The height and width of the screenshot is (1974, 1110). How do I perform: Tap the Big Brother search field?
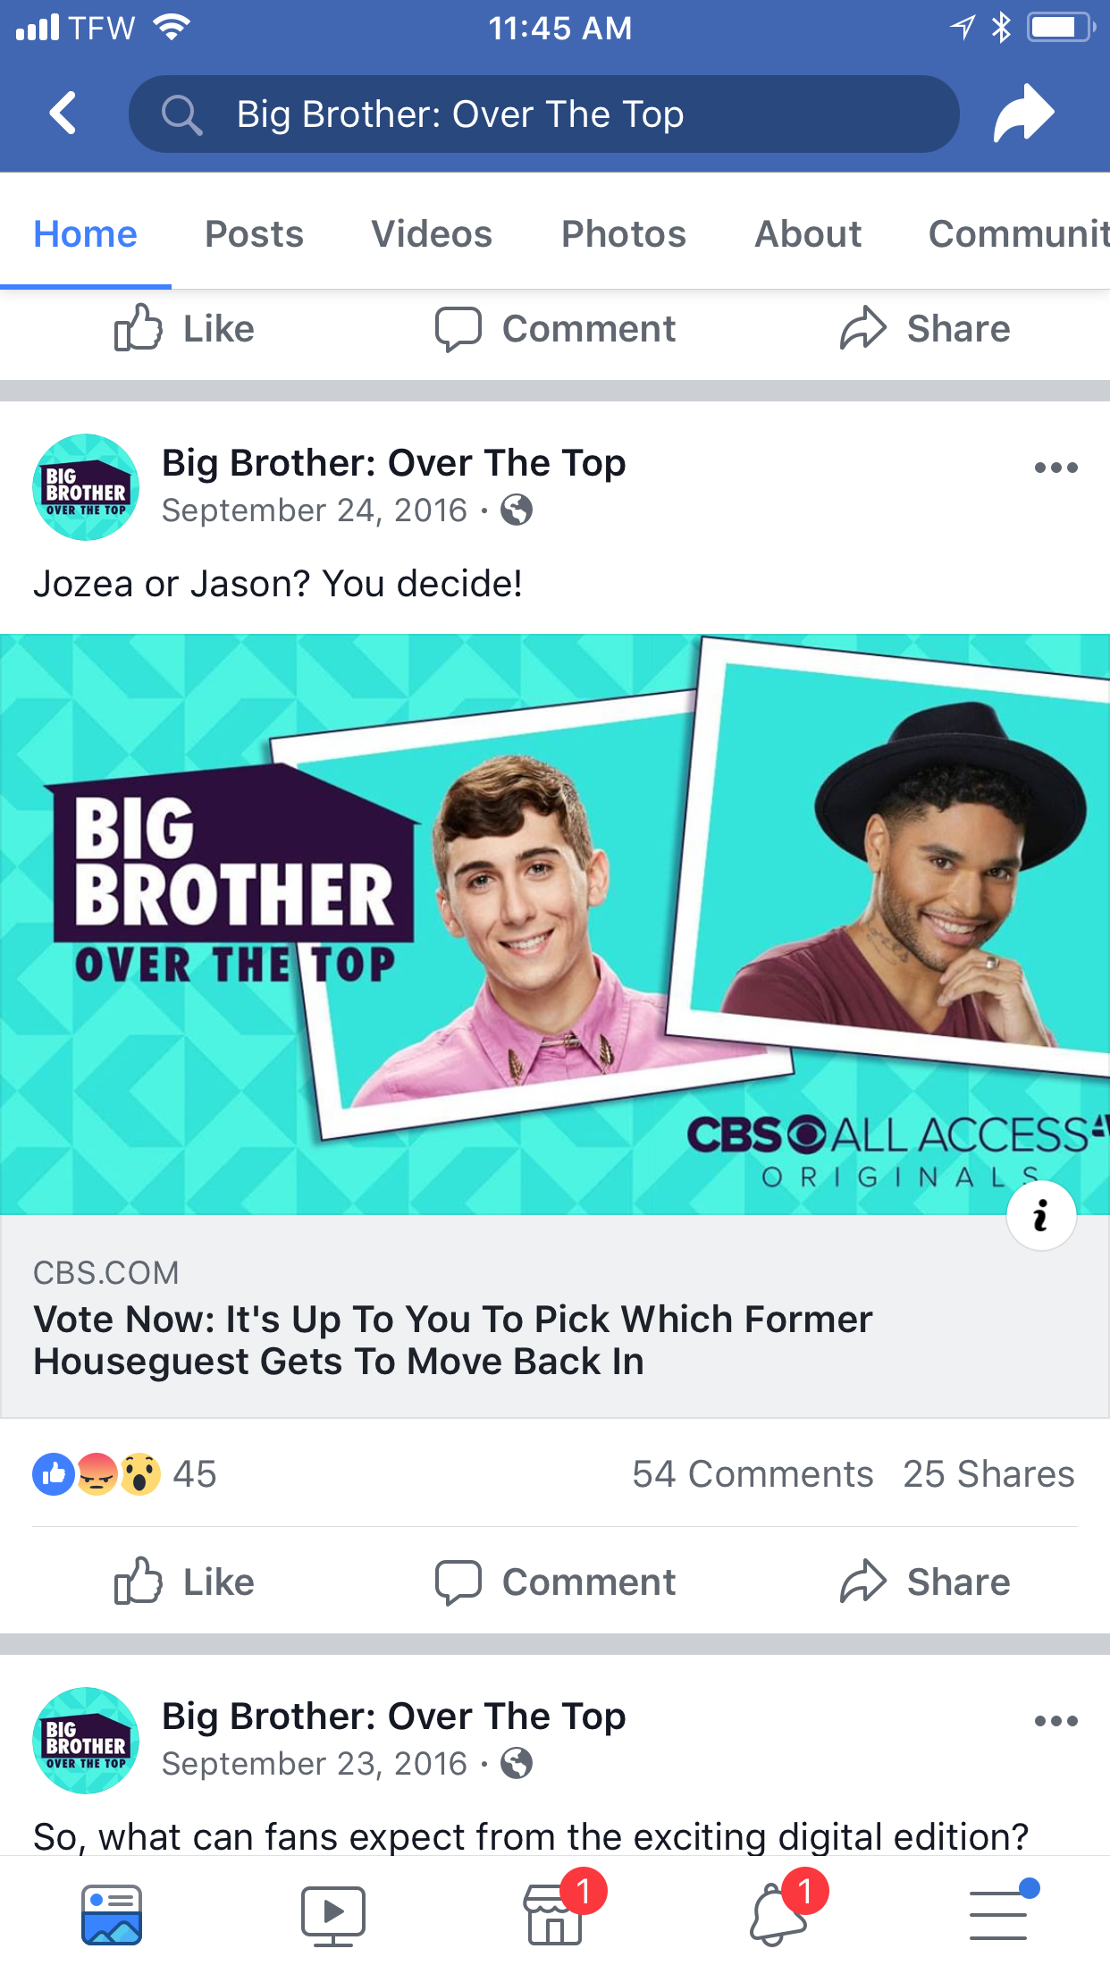[544, 114]
